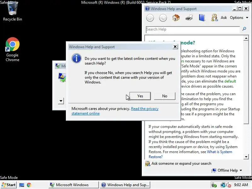252x189 pixels.
Task: Click the shield icon in Microsoft Windows dialog
Action: 62,77
